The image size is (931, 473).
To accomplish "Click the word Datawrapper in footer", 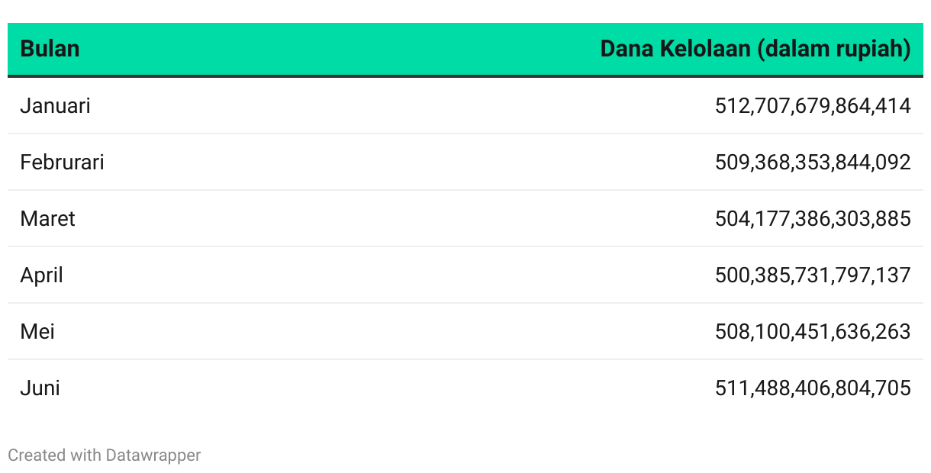I will [153, 455].
